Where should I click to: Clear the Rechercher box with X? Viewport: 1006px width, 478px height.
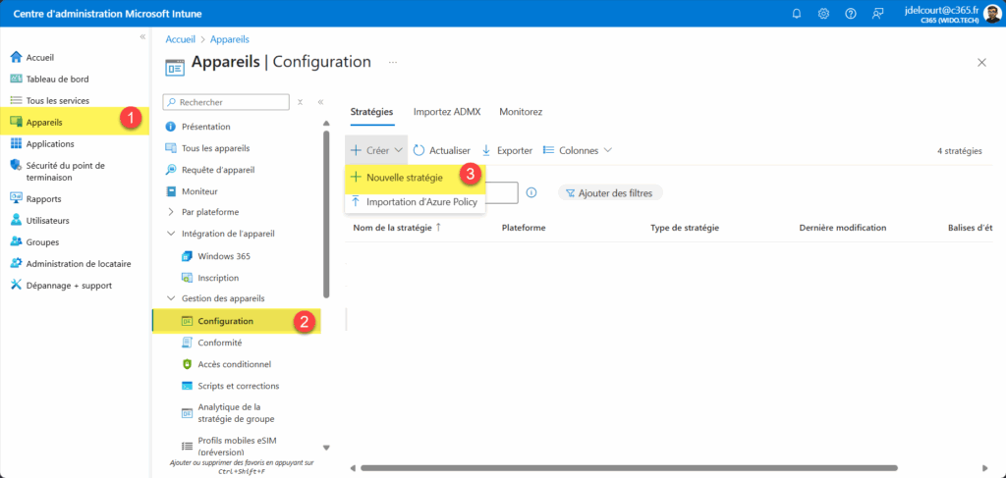click(x=301, y=102)
